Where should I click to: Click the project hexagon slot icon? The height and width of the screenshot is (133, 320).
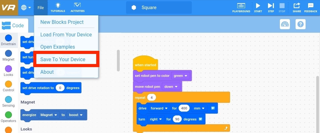134,8
